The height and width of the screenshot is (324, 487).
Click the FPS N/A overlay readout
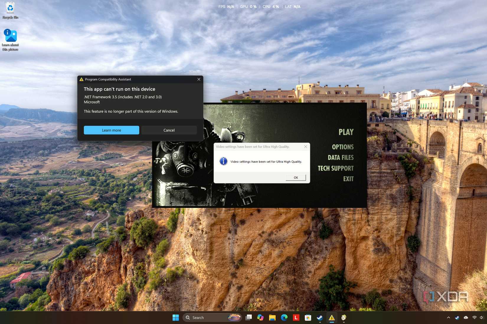pyautogui.click(x=226, y=6)
